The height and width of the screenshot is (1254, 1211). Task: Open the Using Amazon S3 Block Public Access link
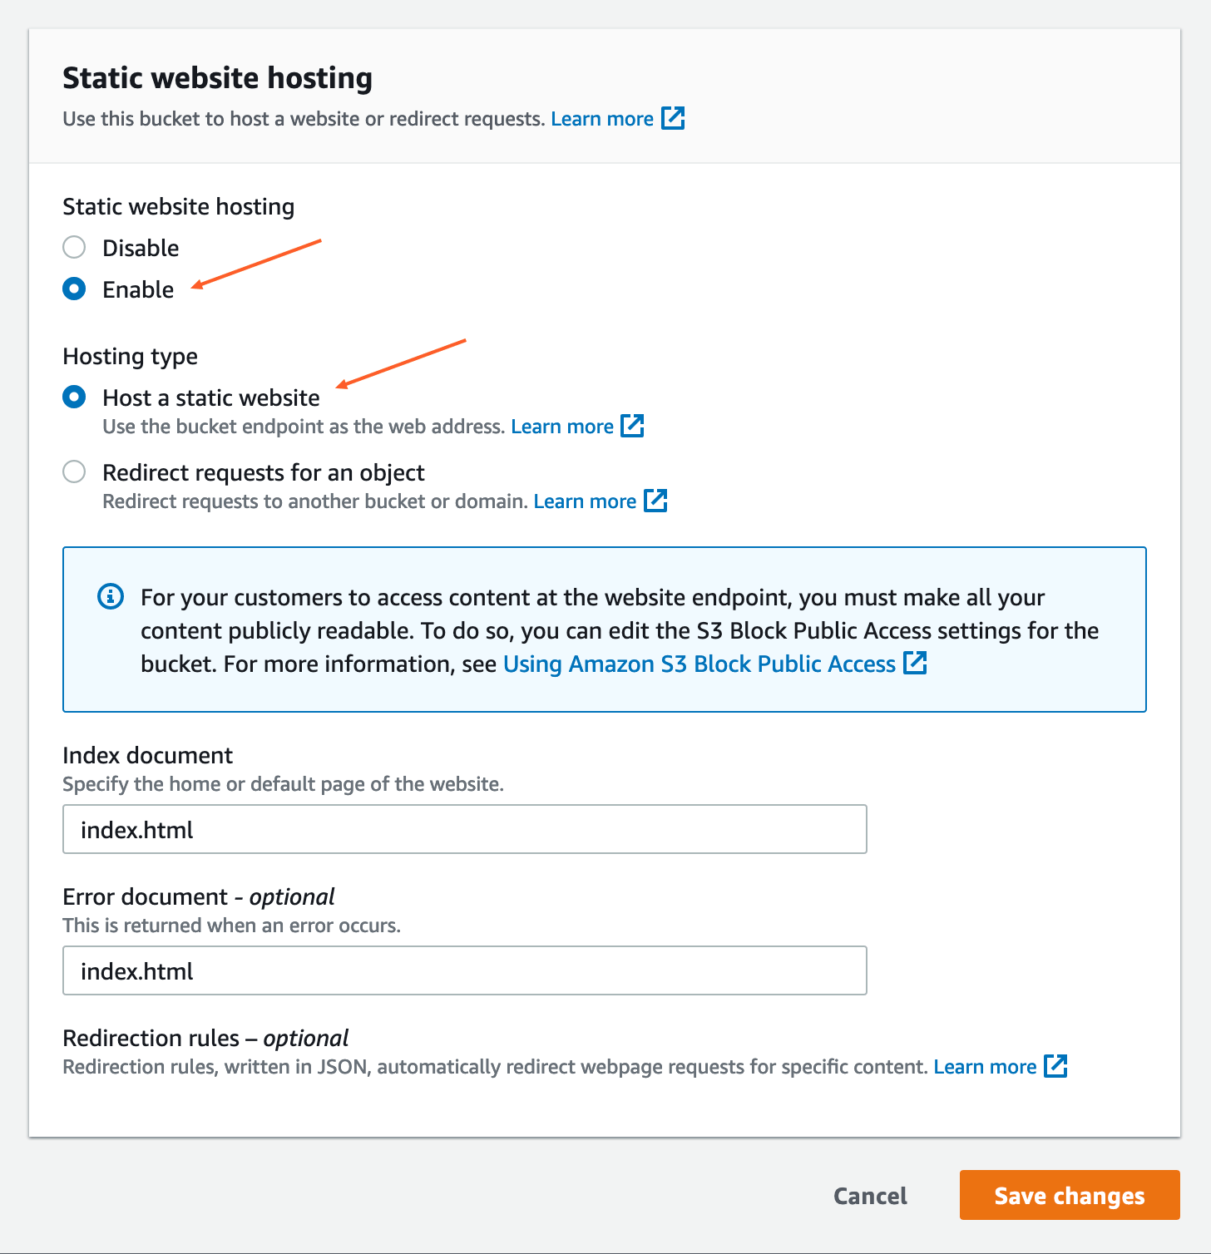tap(699, 664)
